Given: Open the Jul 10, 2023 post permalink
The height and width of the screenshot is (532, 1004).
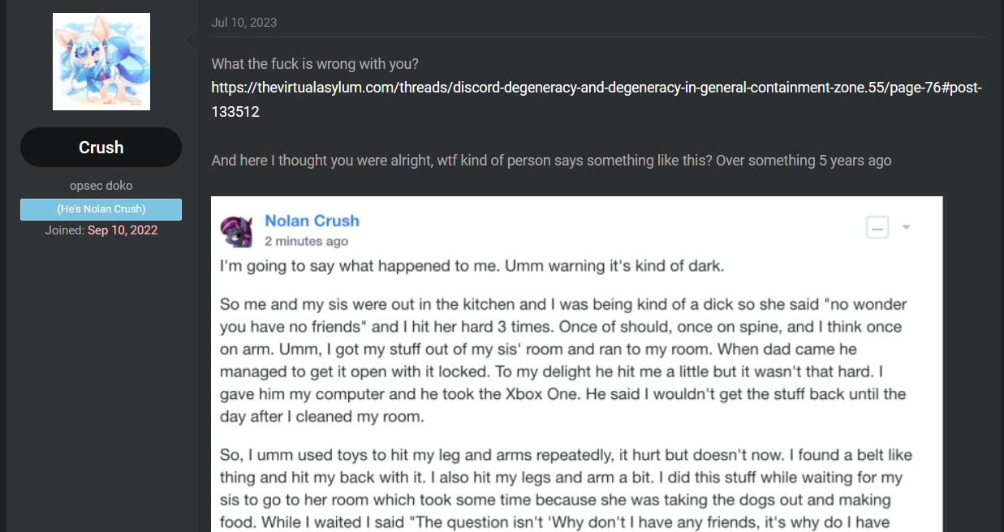Looking at the screenshot, I should coord(243,23).
